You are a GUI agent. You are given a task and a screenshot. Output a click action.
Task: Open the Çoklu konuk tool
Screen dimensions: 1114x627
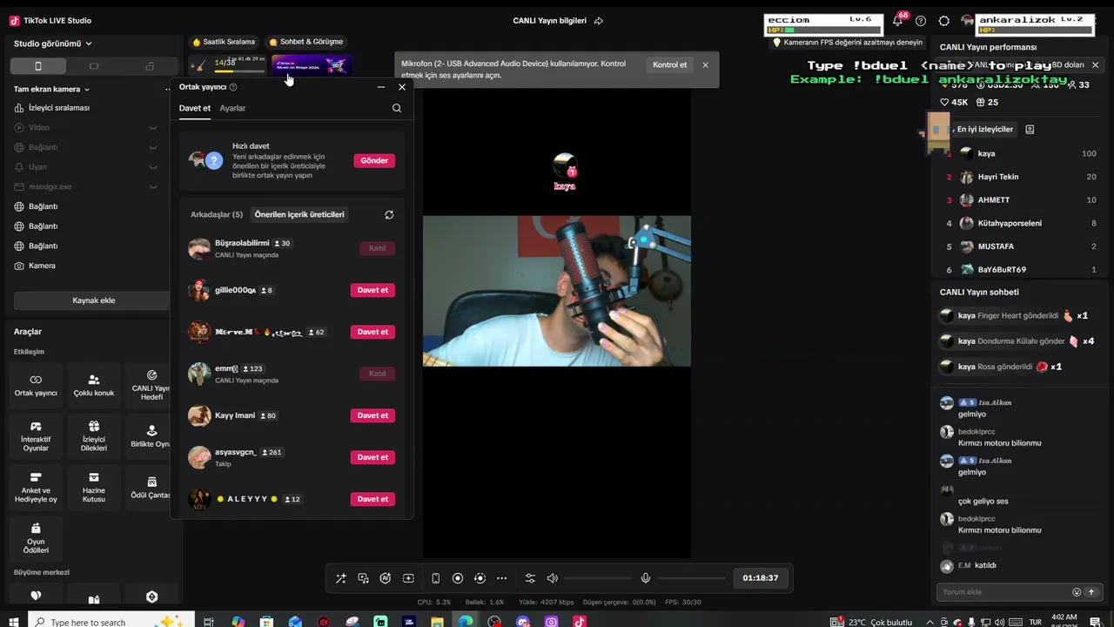[x=94, y=386]
